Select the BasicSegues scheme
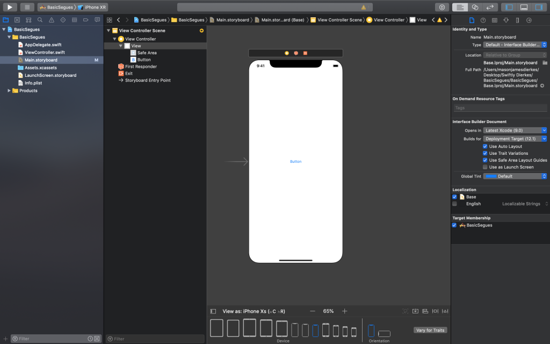This screenshot has width=550, height=344. [56, 7]
